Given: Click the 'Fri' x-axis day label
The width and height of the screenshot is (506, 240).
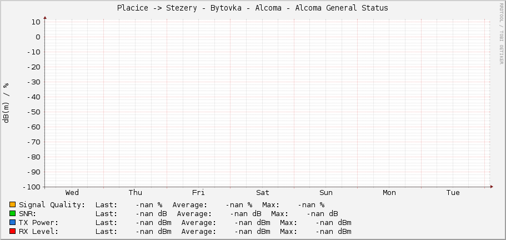Looking at the screenshot, I should click(x=198, y=193).
